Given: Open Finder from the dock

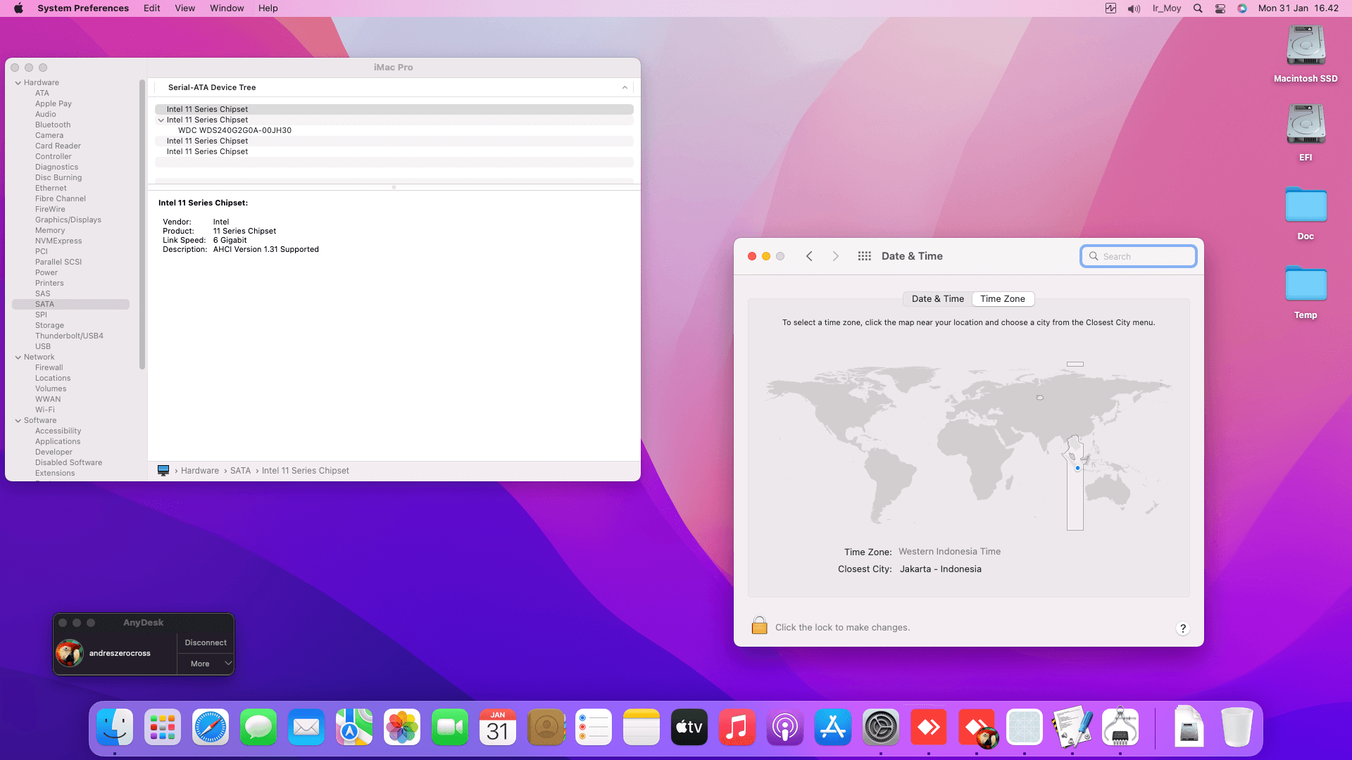Looking at the screenshot, I should point(115,727).
